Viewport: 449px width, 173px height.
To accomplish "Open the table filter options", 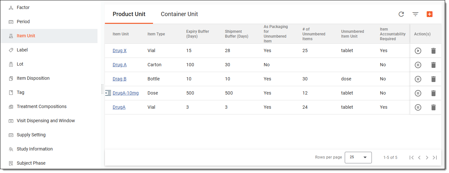I will click(415, 14).
